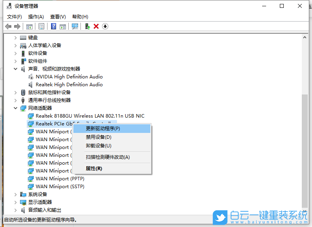Collapse the 声音、视频和游戏控制器 category
The height and width of the screenshot is (227, 312).
coord(16,69)
